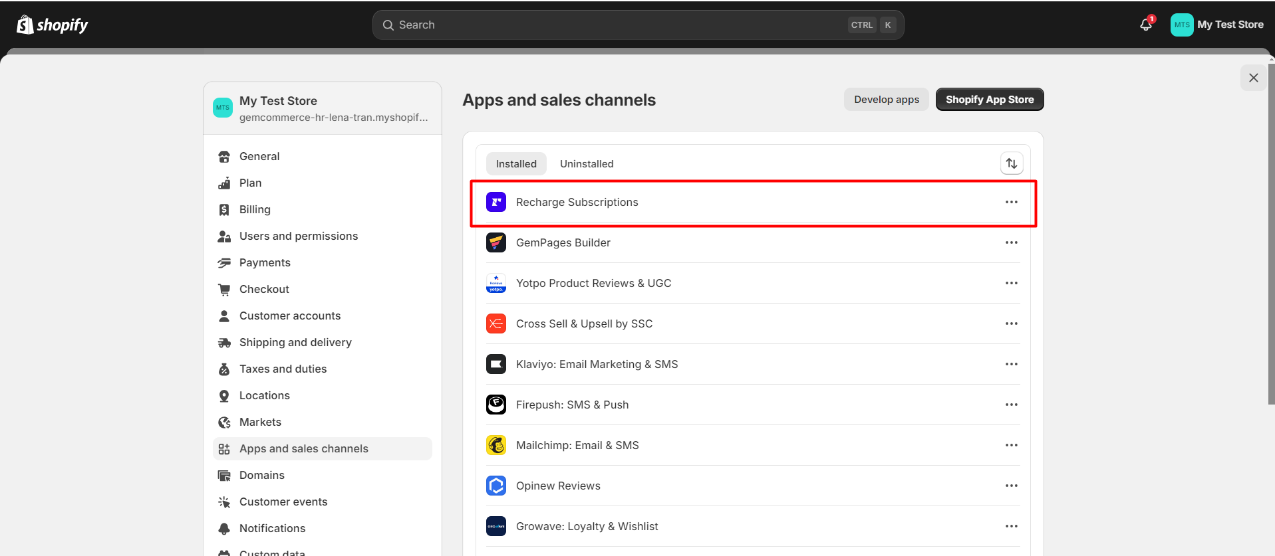Open the Shopify App Store button

(989, 100)
